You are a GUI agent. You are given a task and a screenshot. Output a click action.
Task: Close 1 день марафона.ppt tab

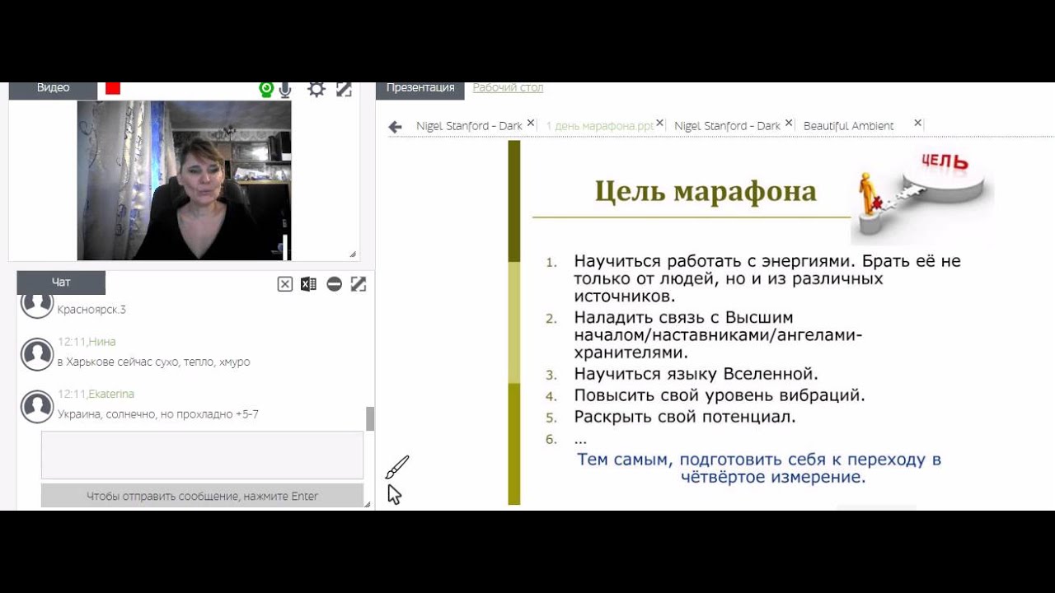coord(660,124)
